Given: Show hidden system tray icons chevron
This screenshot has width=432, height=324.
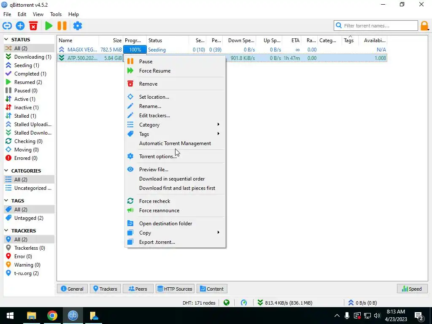Looking at the screenshot, I should click(x=337, y=316).
